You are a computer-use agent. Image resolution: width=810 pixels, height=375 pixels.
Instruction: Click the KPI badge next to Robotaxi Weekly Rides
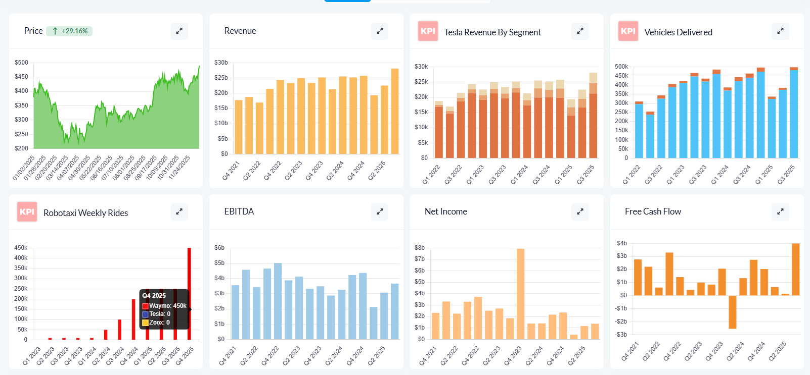coord(27,212)
